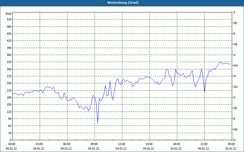This screenshot has height=152, width=244.
Task: Click the 09:00 time label
Action: pos(95,144)
